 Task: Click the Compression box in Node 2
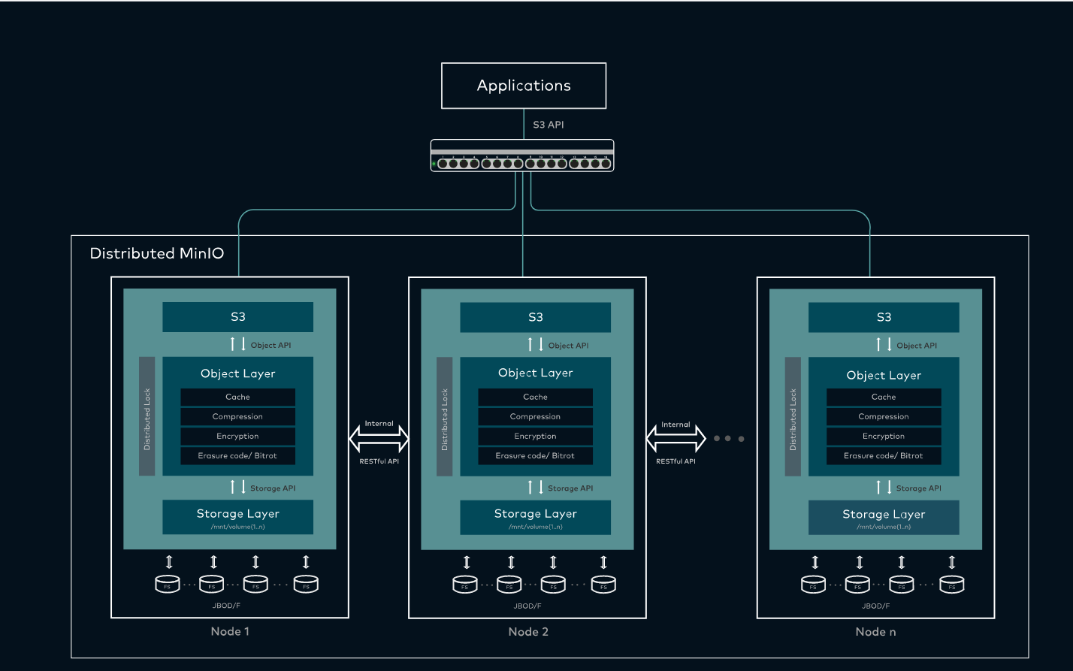(536, 416)
